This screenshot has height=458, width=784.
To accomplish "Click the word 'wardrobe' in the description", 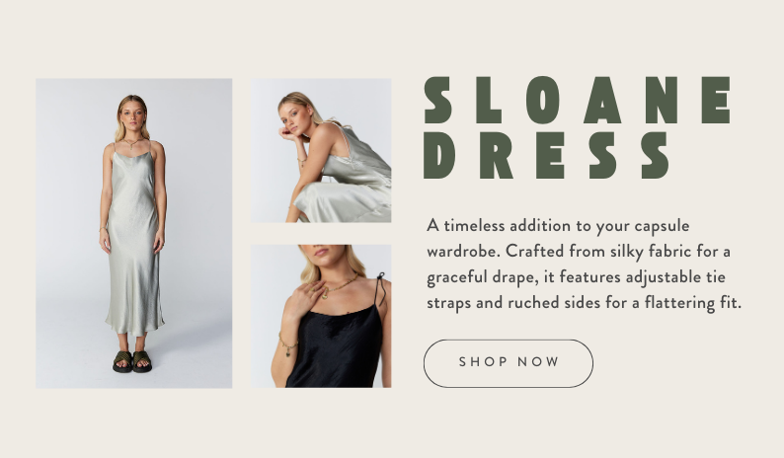I will coord(462,251).
